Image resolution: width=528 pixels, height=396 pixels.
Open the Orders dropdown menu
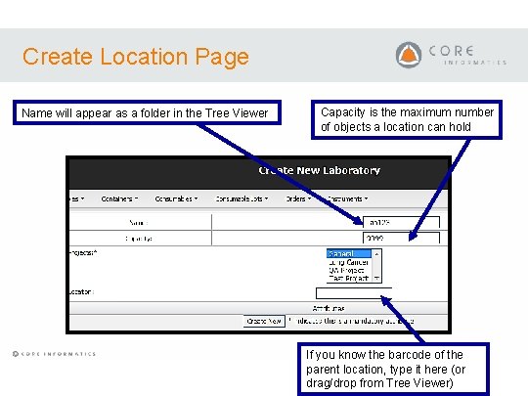tap(298, 199)
